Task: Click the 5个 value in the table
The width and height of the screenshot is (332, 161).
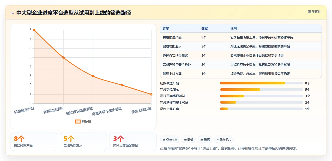Action: coord(204,46)
